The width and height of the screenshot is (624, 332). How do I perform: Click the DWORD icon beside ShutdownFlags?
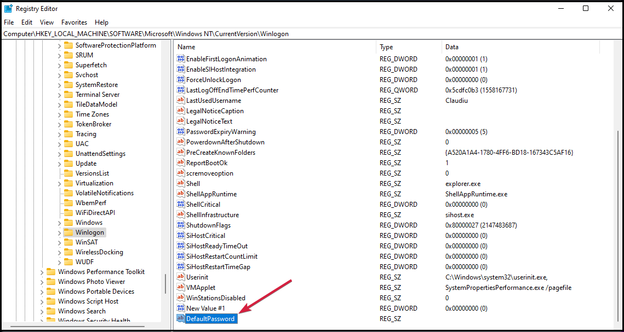click(x=181, y=225)
